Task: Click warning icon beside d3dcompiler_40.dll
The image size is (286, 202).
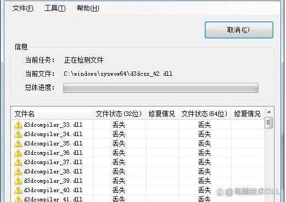Action: coord(18,190)
